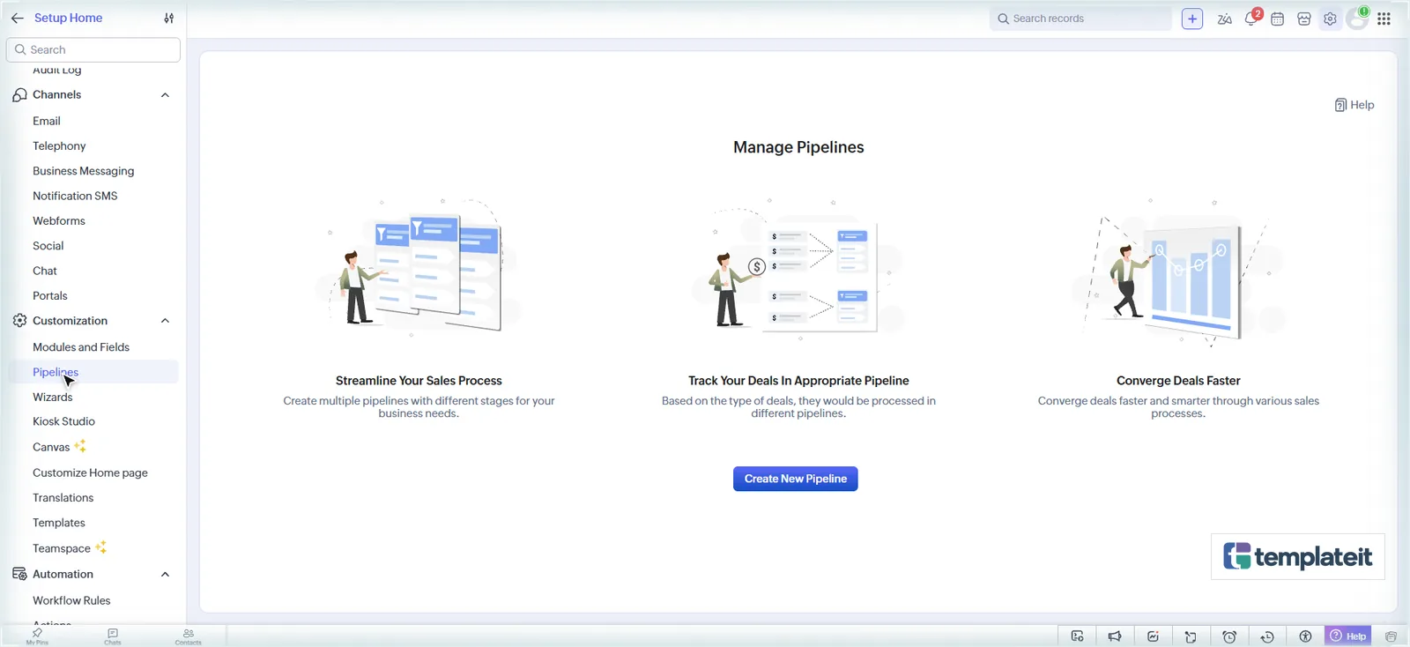Open Kiosk Studio from the sidebar
Image resolution: width=1410 pixels, height=647 pixels.
tap(63, 421)
